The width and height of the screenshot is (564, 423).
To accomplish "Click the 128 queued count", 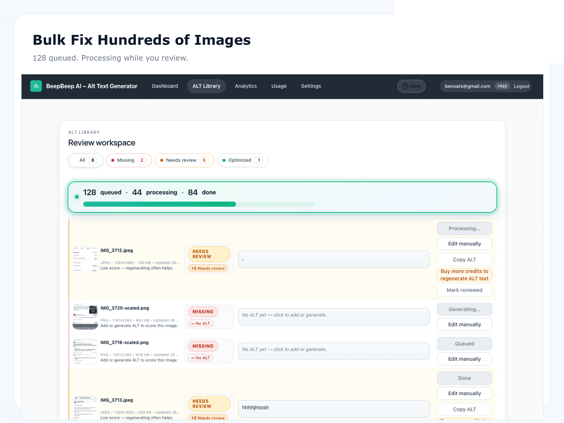I will (102, 192).
